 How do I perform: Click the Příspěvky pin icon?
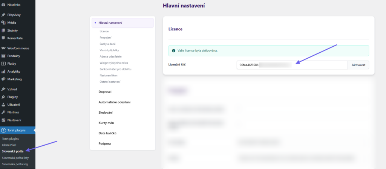click(3, 15)
